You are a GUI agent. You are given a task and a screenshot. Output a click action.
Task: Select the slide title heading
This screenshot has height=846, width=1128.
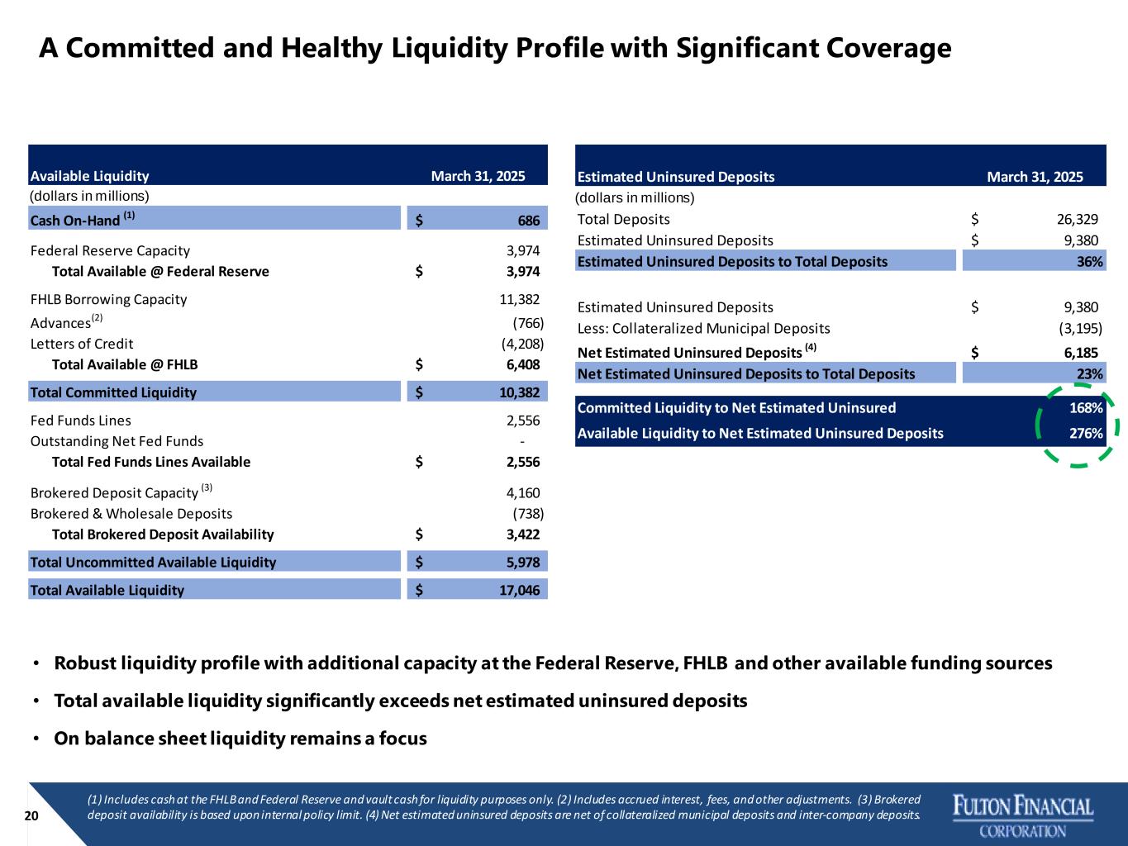click(495, 49)
